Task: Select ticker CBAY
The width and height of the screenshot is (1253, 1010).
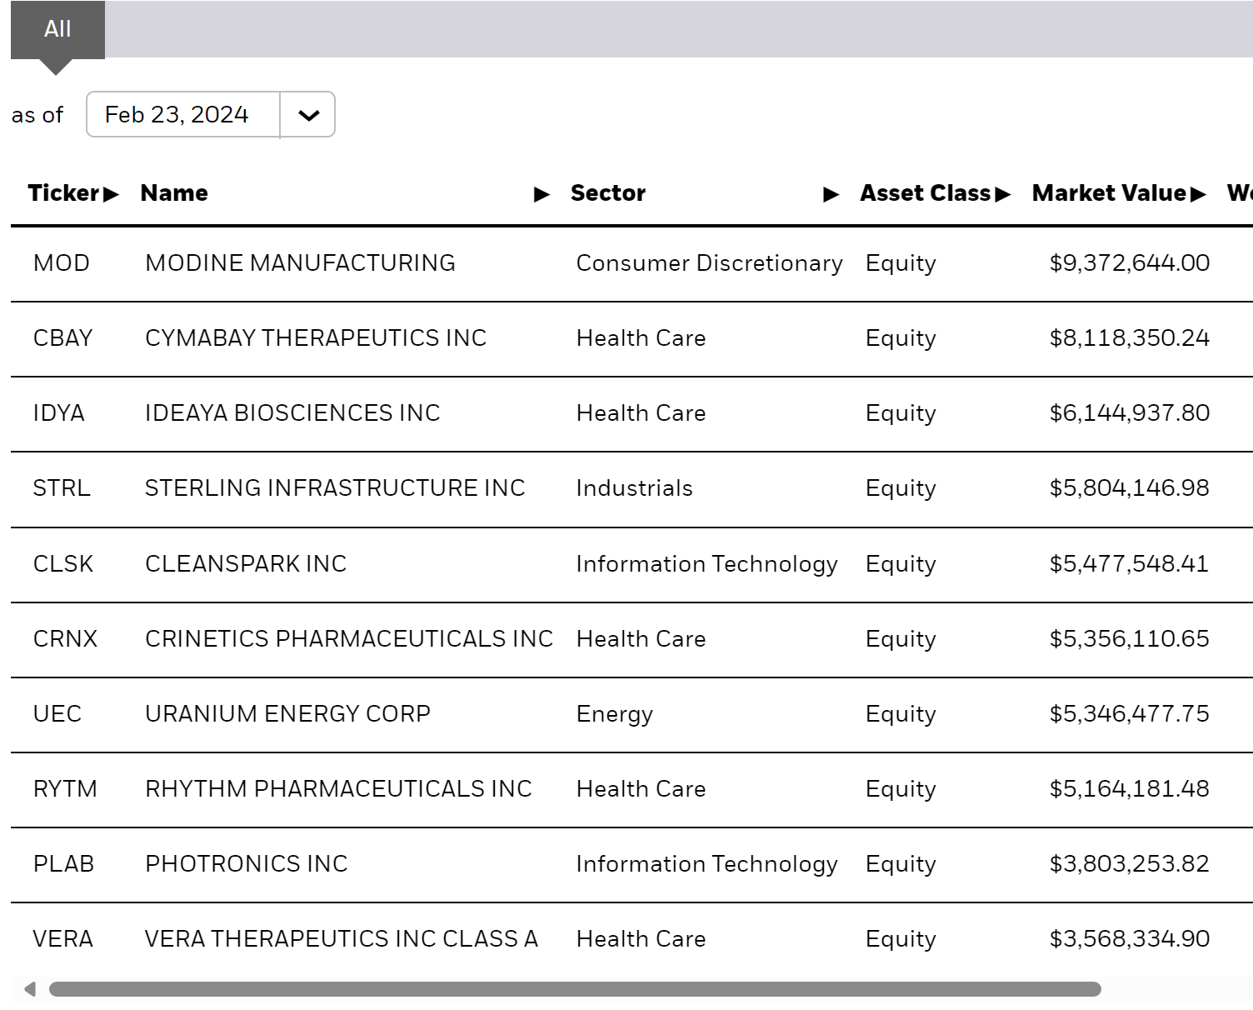Action: (62, 338)
